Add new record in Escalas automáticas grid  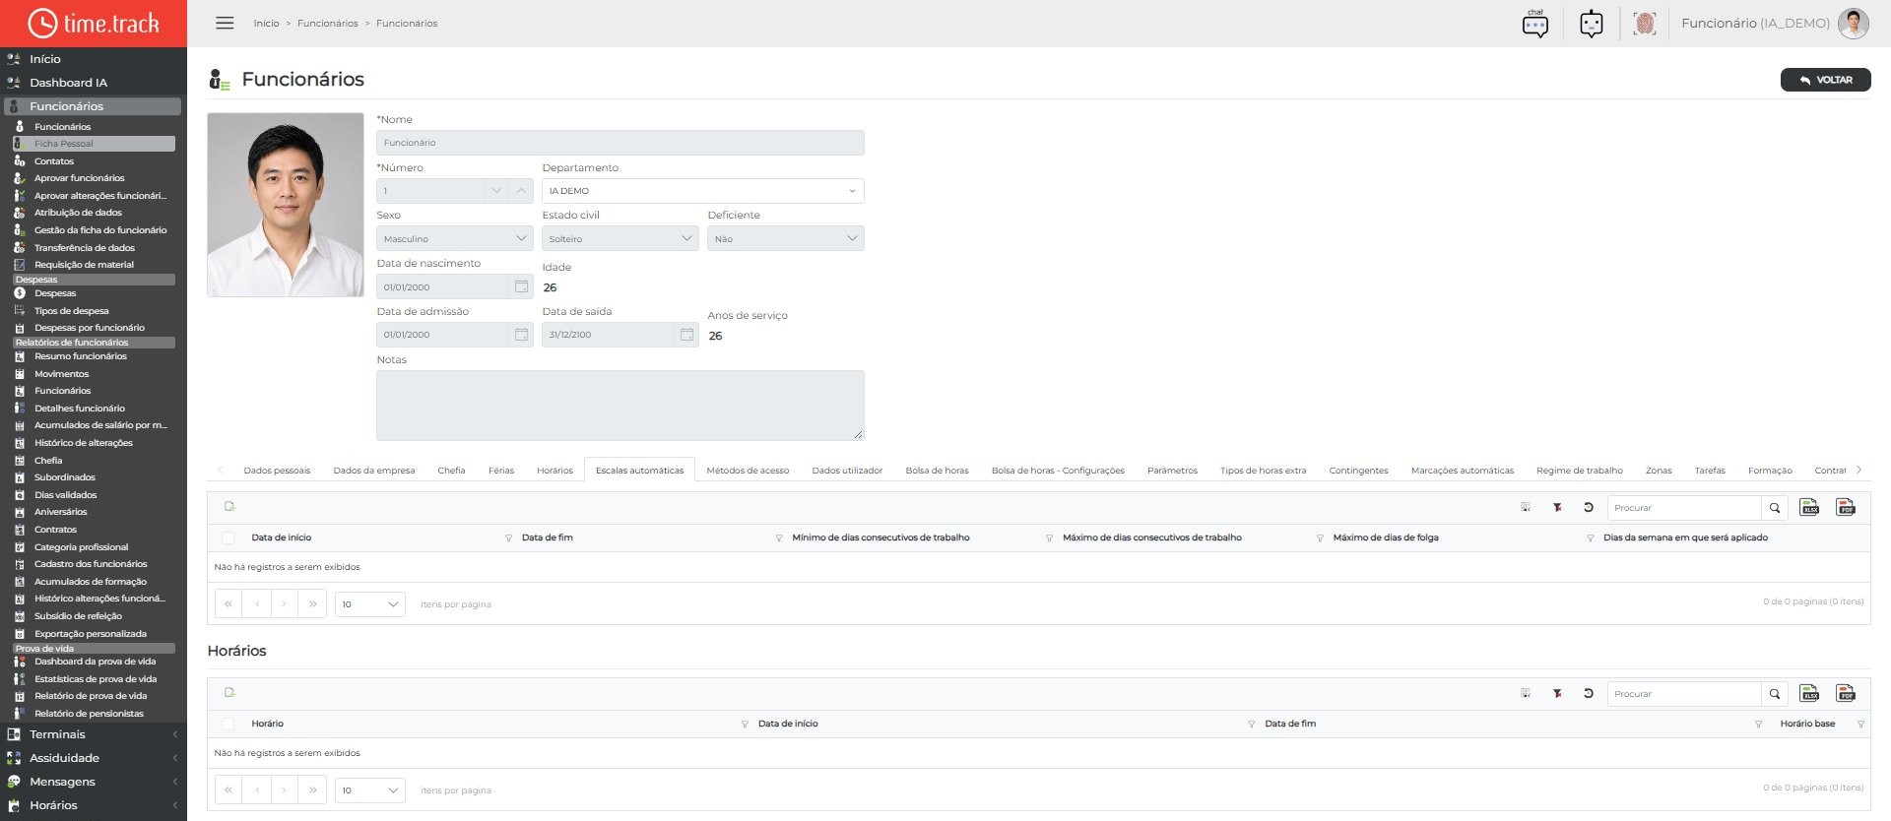click(x=229, y=506)
